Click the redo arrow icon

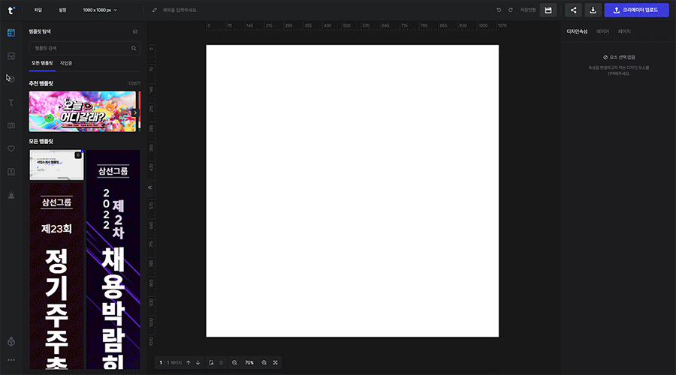tap(511, 10)
